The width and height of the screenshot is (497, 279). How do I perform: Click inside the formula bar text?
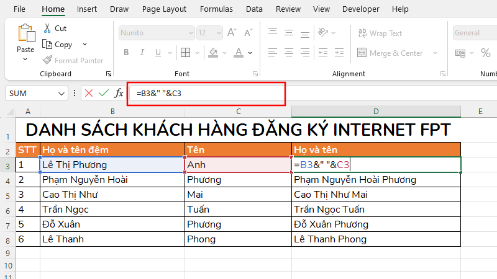[159, 94]
